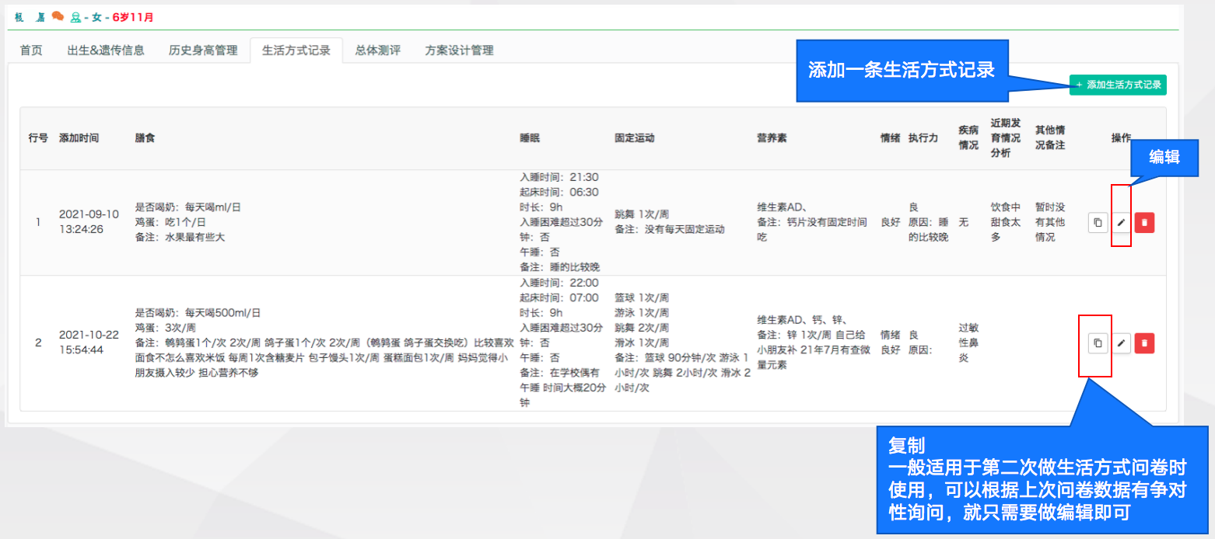Click the 6岁11月 age label
This screenshot has width=1215, height=539.
point(133,17)
